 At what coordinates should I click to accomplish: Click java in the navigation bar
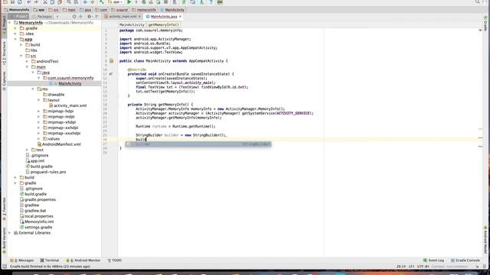click(x=85, y=10)
